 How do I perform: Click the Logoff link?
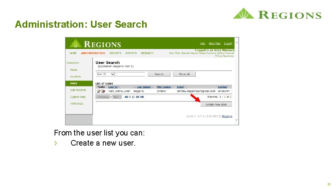[228, 43]
